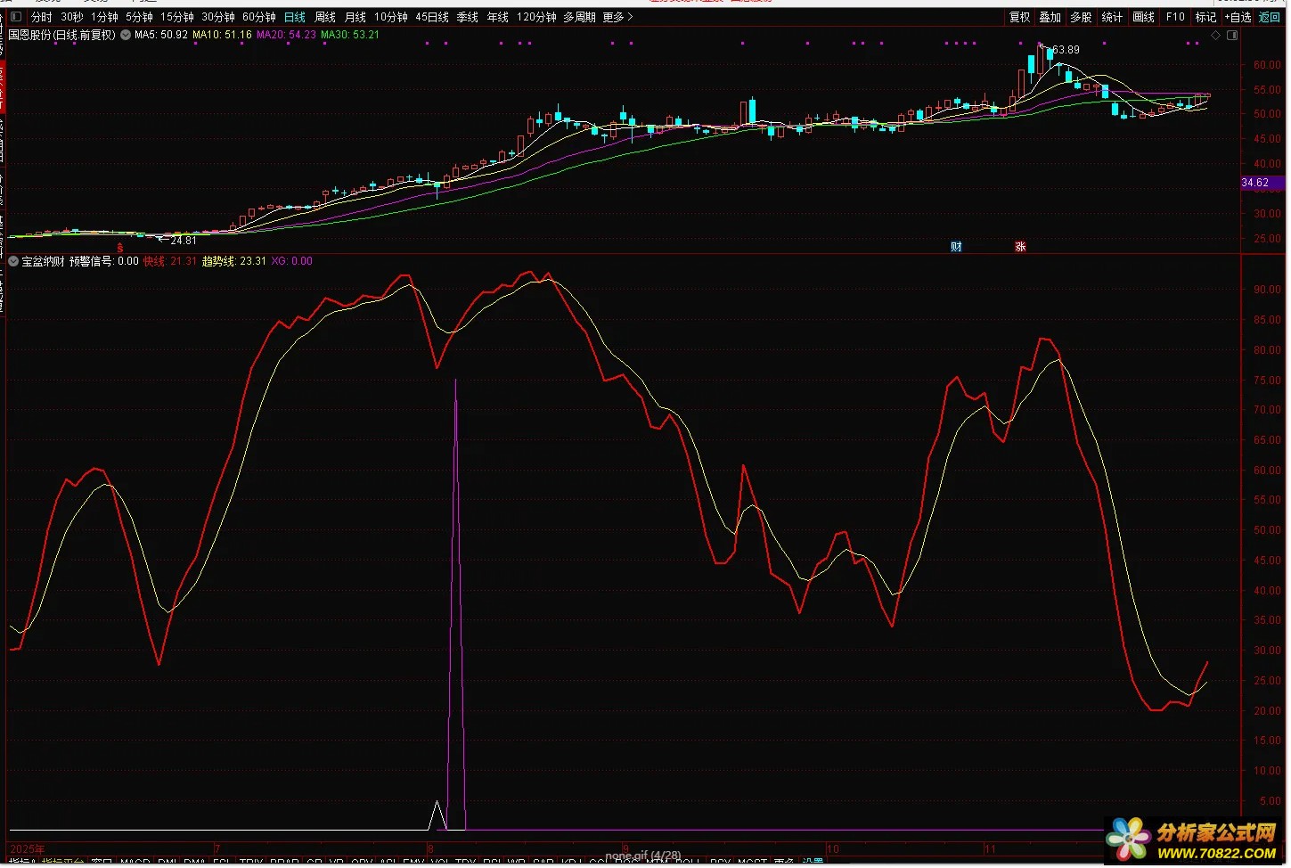Open F10 company information
The width and height of the screenshot is (1291, 868).
(1175, 17)
